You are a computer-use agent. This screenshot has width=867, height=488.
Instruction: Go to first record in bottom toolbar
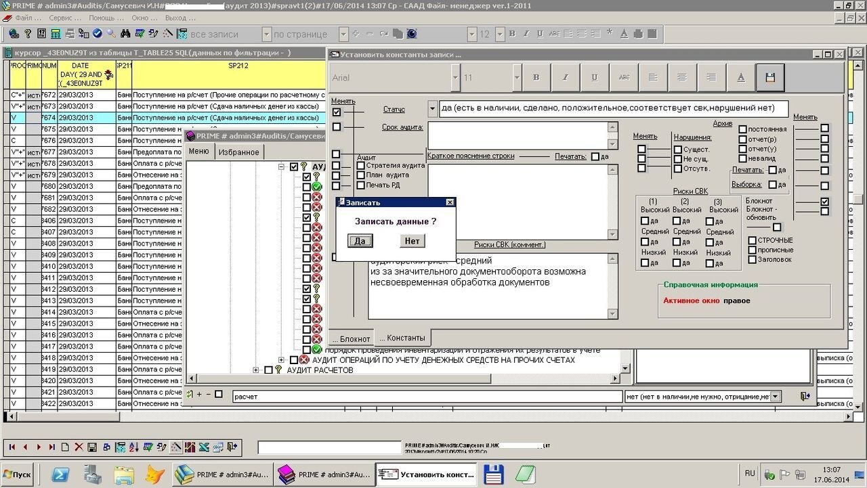pyautogui.click(x=12, y=447)
